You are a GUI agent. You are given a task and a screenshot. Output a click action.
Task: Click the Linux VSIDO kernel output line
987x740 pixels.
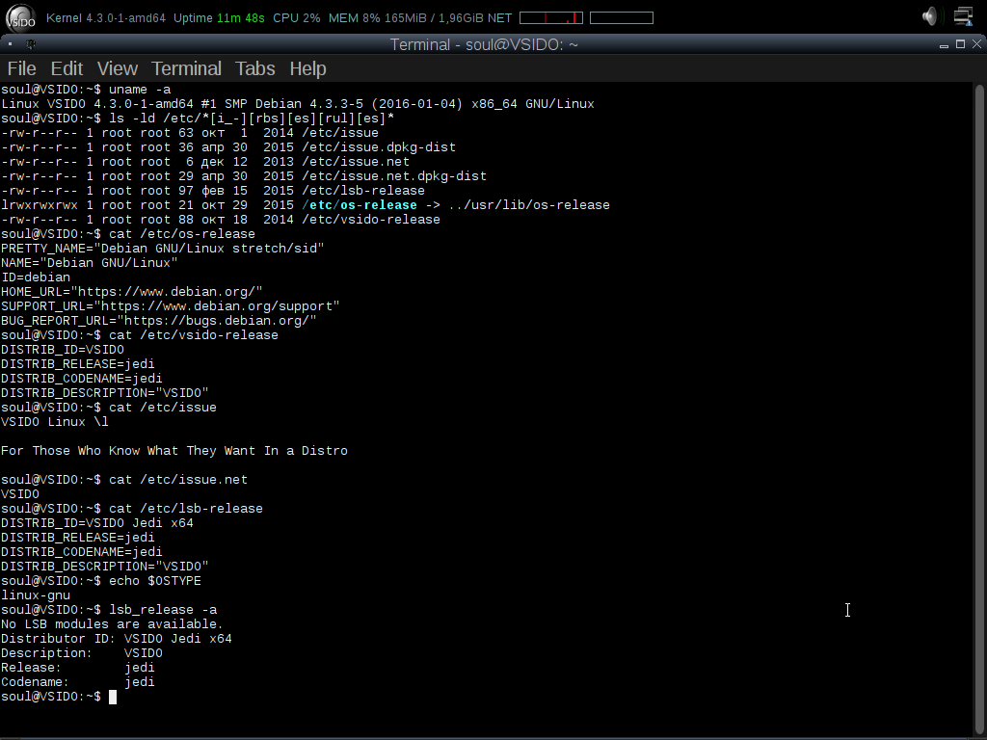(x=298, y=104)
